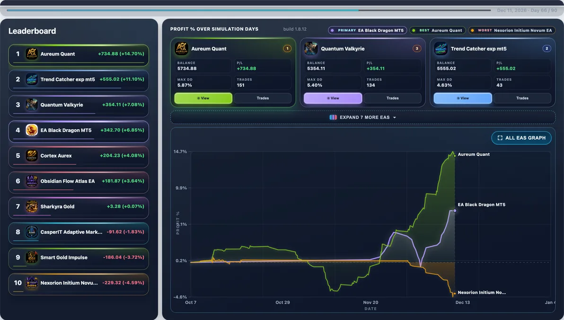Click -229.32 (-4.59%) leaderboard value
This screenshot has height=320, width=564.
tap(123, 283)
